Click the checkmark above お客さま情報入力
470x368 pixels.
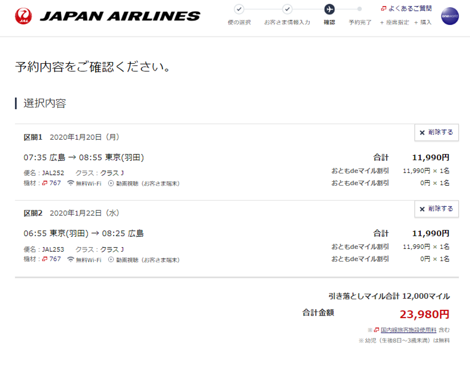[x=287, y=9]
